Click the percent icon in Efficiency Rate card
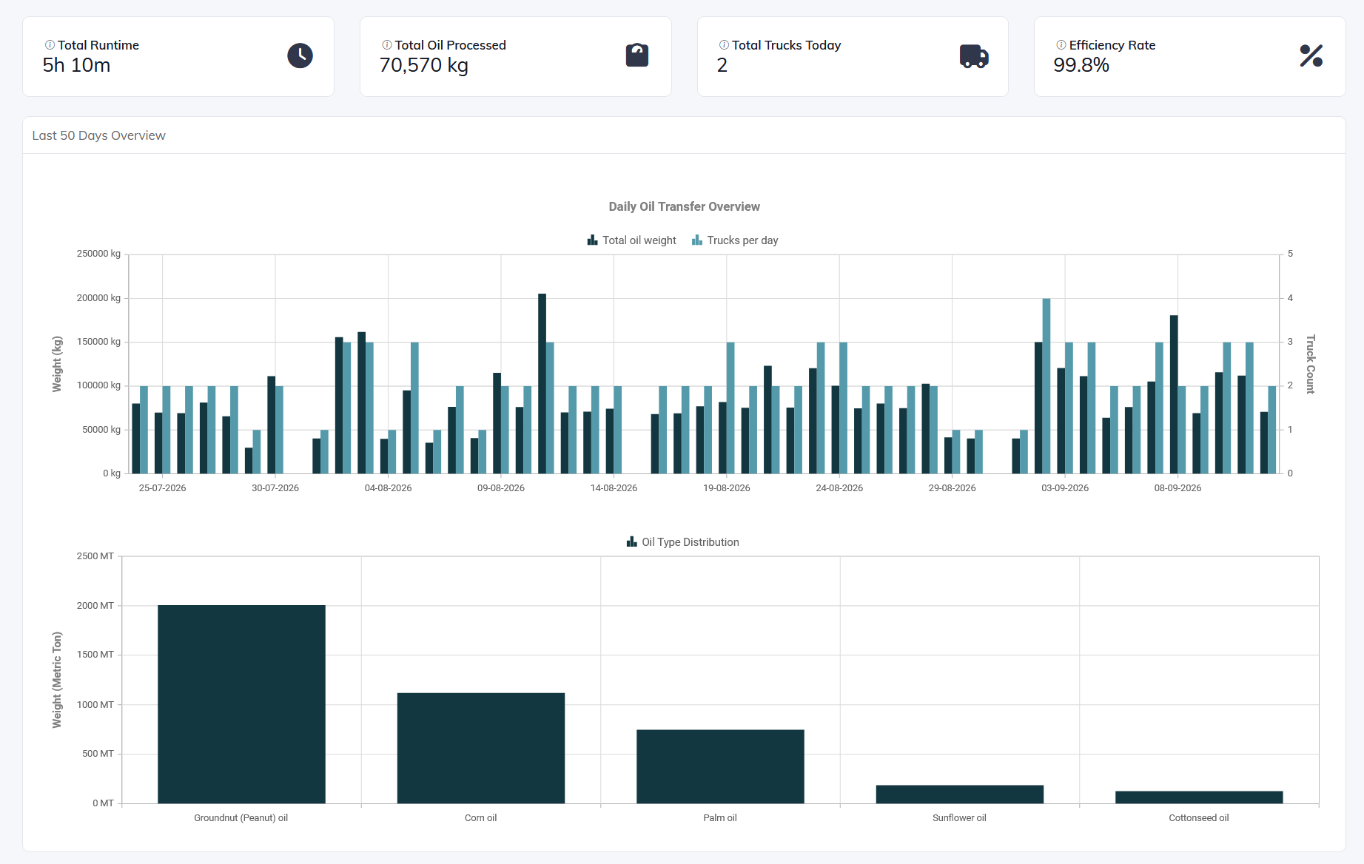Image resolution: width=1364 pixels, height=864 pixels. pos(1311,55)
